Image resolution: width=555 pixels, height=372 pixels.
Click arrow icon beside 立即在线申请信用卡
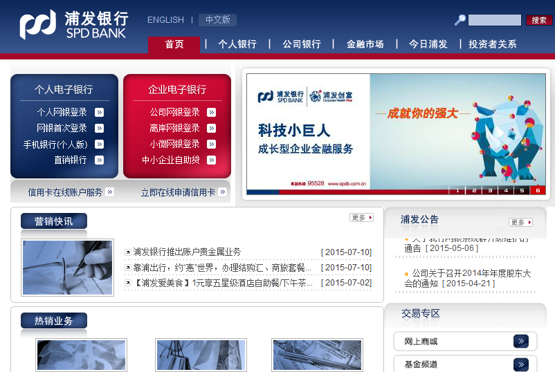(223, 192)
